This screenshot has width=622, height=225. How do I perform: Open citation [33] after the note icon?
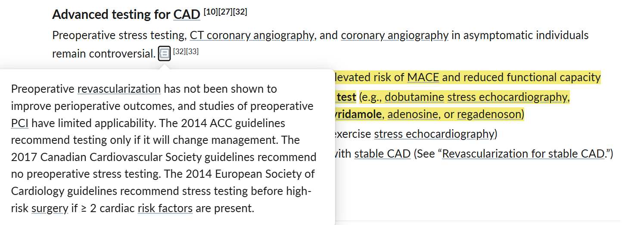[193, 52]
